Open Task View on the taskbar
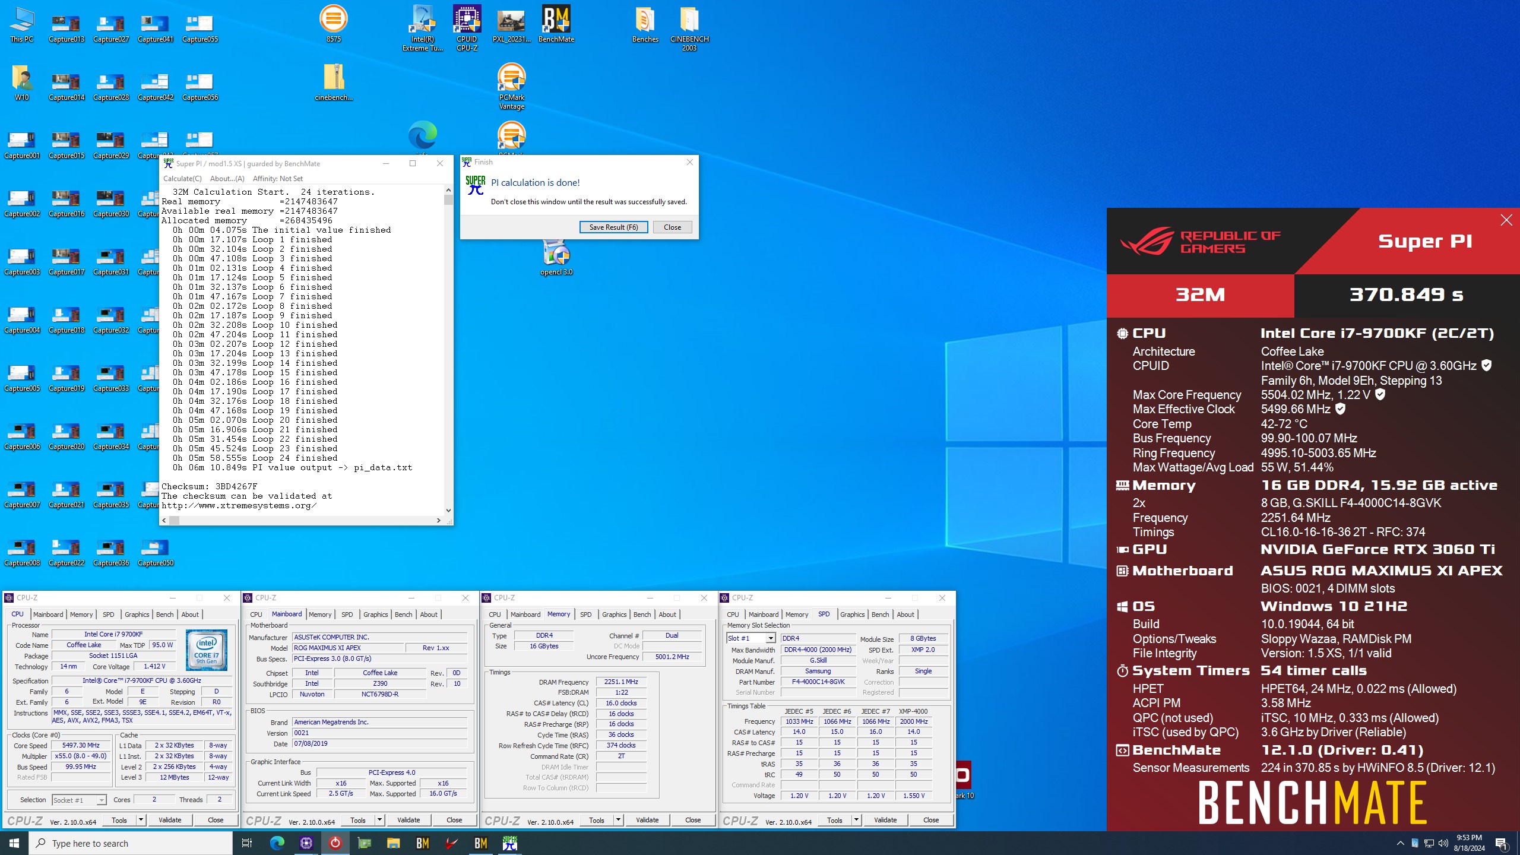Screen dimensions: 1520x855 click(247, 843)
